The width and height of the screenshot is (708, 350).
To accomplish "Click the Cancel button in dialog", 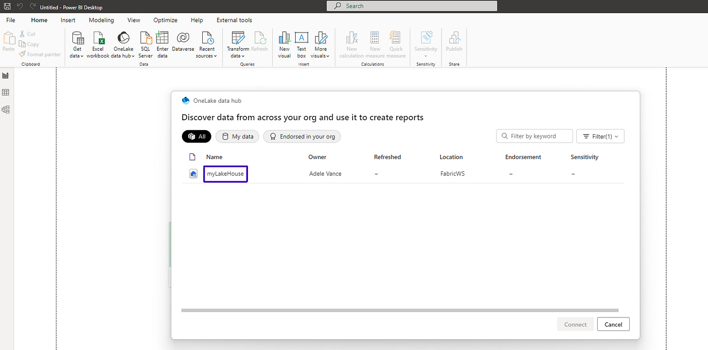I will [613, 325].
